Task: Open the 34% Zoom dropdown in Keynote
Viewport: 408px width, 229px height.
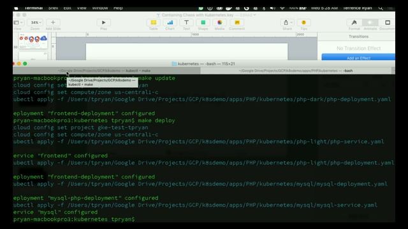Action: pos(35,23)
